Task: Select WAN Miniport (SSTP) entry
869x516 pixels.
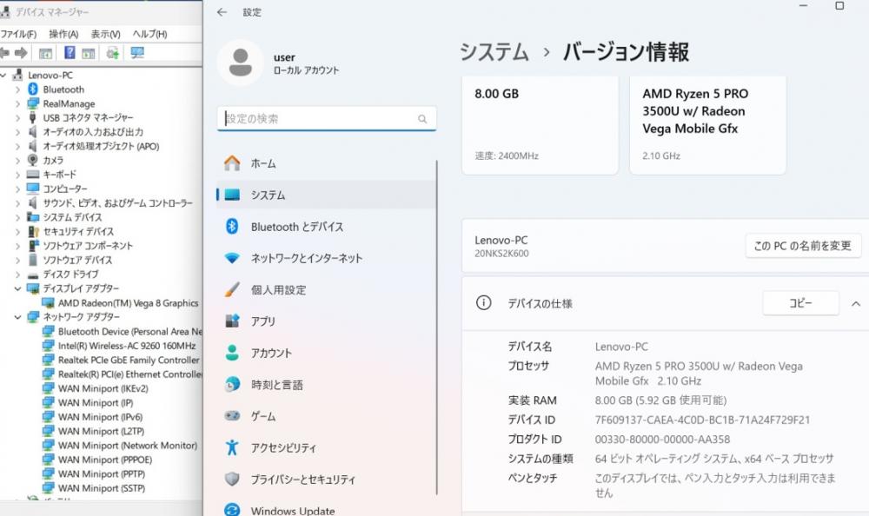Action: (102, 488)
